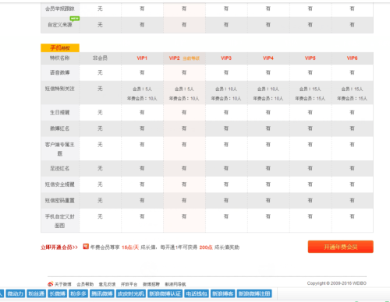Image resolution: width=390 pixels, height=302 pixels.
Task: Click VIP6 cell in 短信特别关注 row
Action: tap(352, 93)
